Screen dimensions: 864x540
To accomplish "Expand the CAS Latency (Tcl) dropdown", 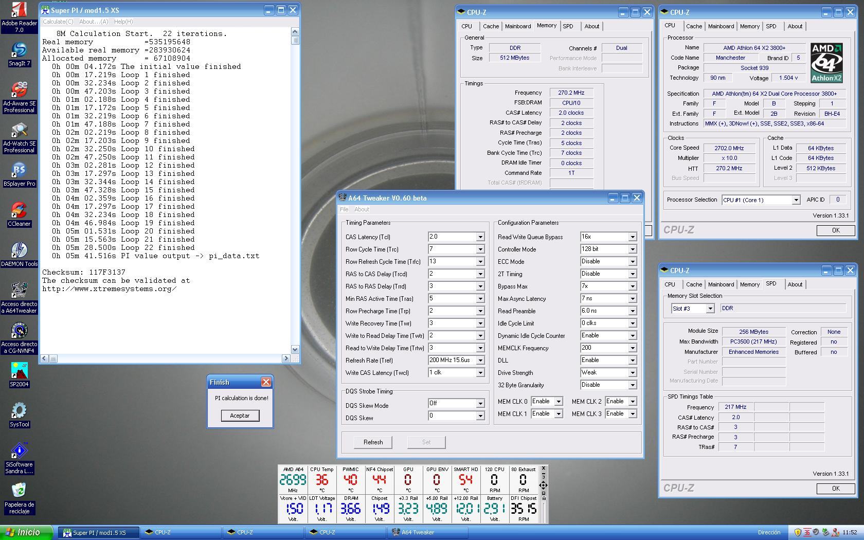I will (x=480, y=237).
